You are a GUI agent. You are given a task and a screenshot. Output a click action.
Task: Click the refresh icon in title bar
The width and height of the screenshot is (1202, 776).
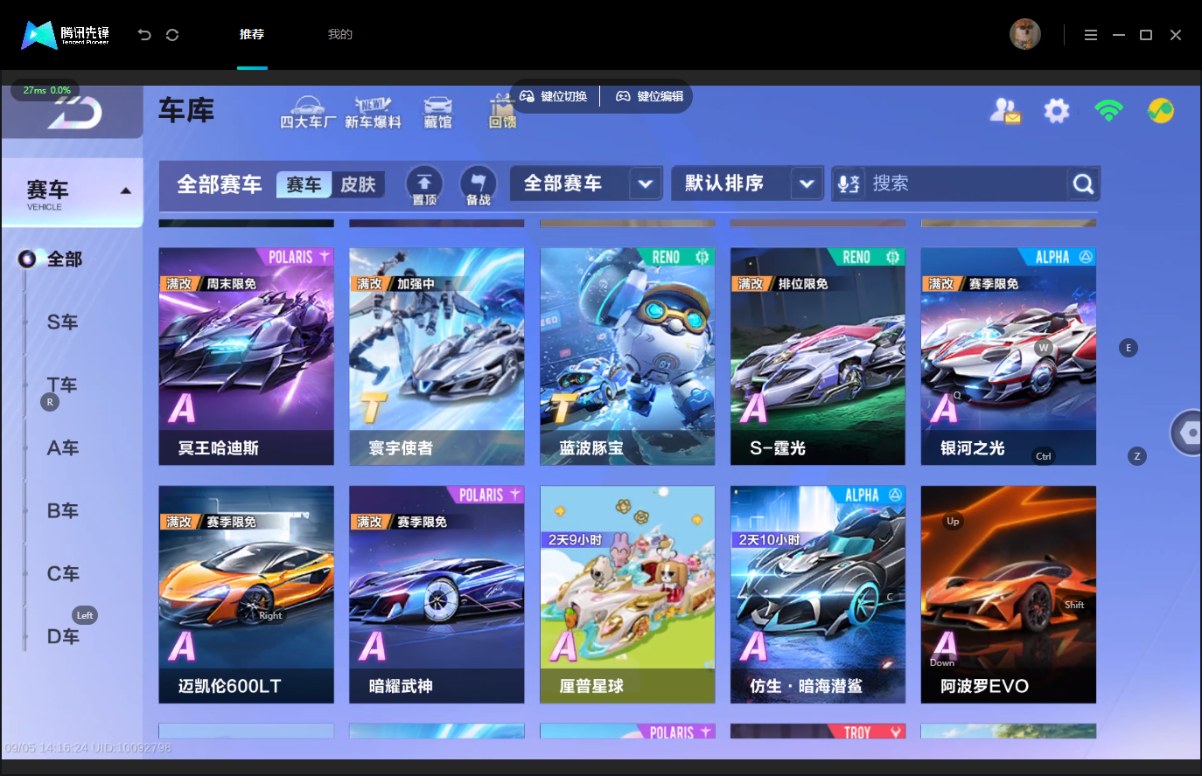coord(172,35)
